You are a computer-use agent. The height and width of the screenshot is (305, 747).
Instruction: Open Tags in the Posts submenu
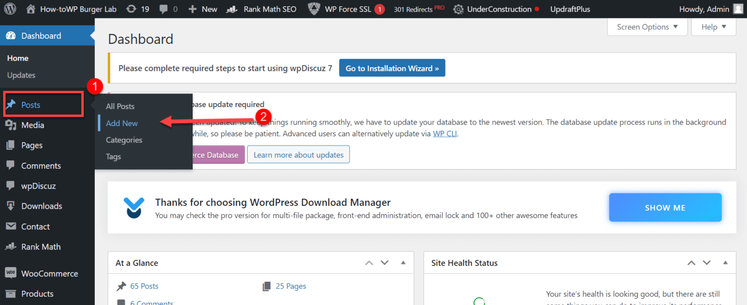point(113,157)
